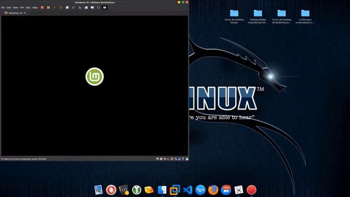The width and height of the screenshot is (350, 197).
Task: Open the Curso de hacking de Radiofrecuencia folder
Action: (282, 17)
